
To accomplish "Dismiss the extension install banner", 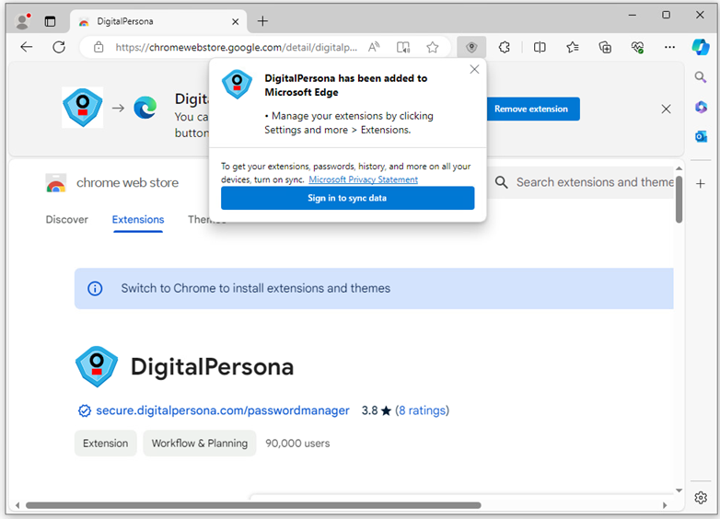I will click(x=666, y=109).
